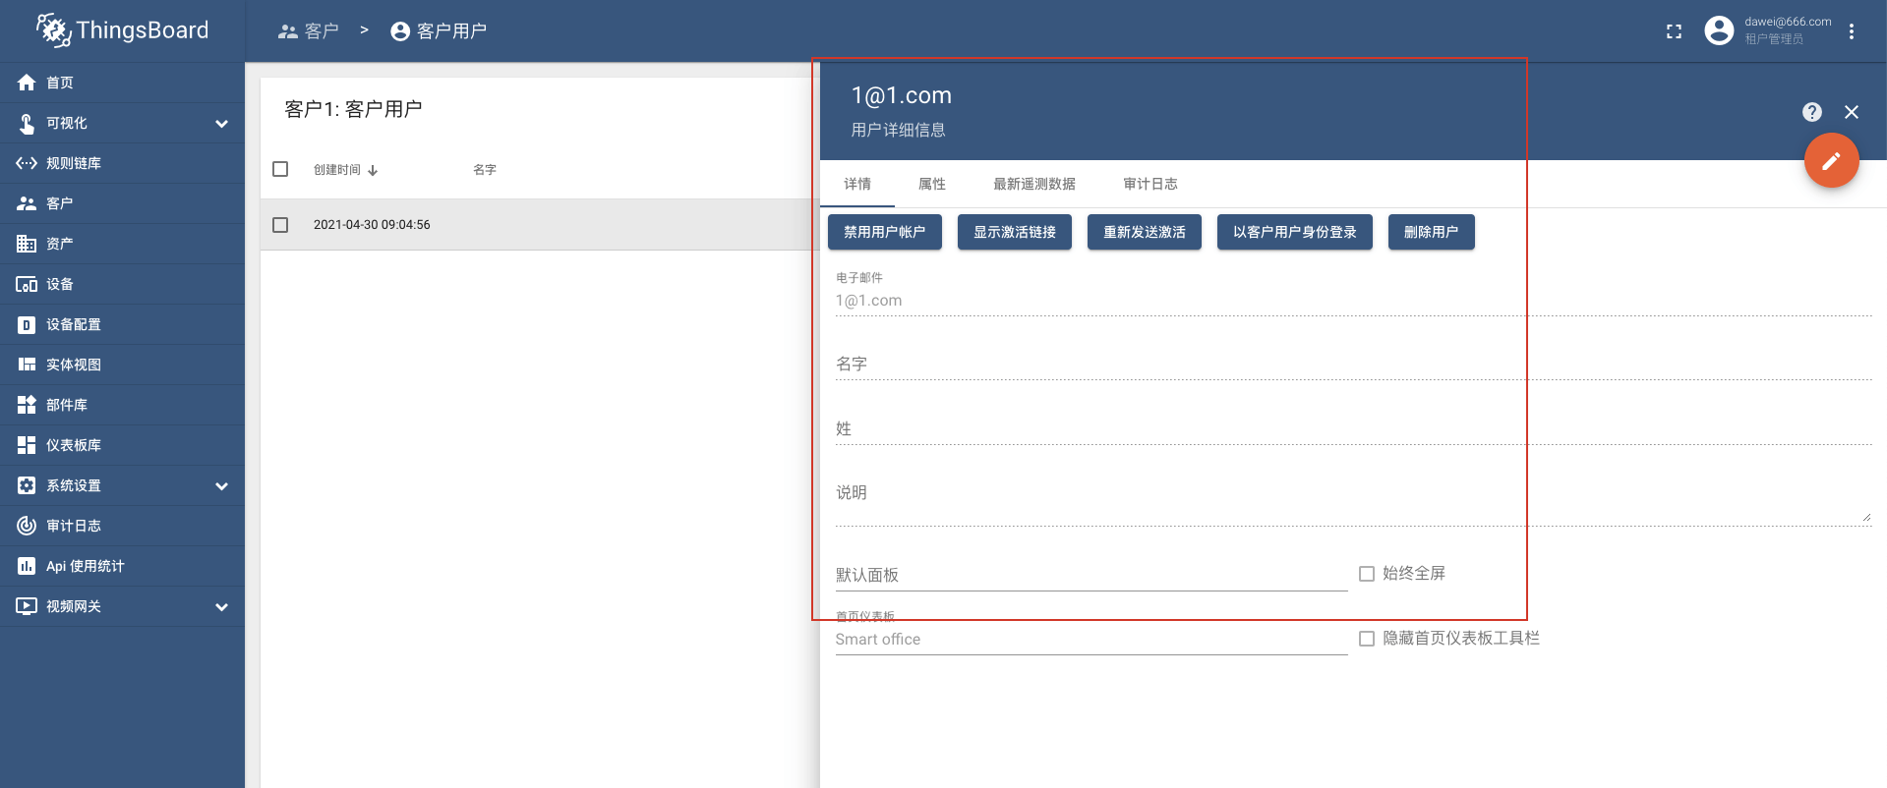Click the 名字 column header
The image size is (1887, 788).
(x=485, y=170)
